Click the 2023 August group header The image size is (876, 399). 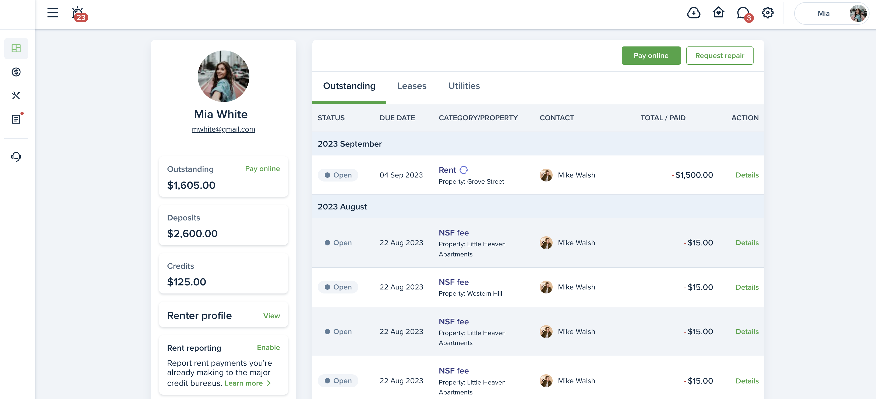pos(538,207)
